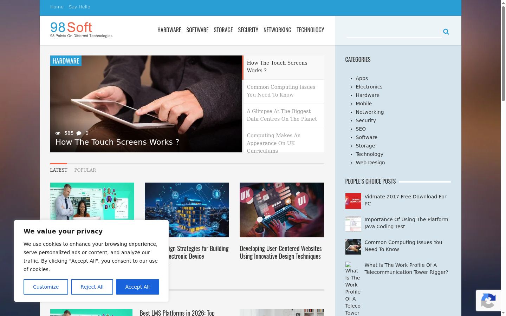The width and height of the screenshot is (506, 316).
Task: Select 'A Glimpse At The Biggest Data Centres' slide
Action: pyautogui.click(x=284, y=115)
